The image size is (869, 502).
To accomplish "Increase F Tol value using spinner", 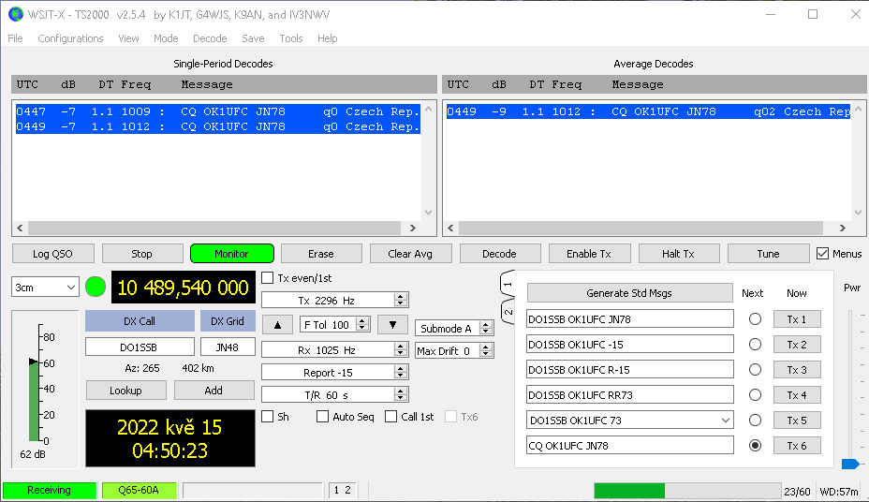I will [x=364, y=321].
